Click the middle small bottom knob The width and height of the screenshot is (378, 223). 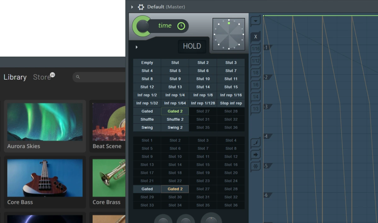[186, 219]
